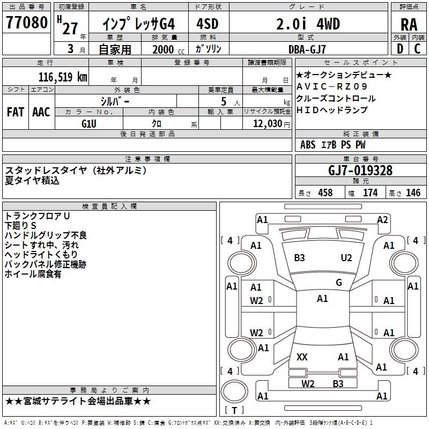
Task: Select the [T] spare tire label
Action: coord(234,410)
